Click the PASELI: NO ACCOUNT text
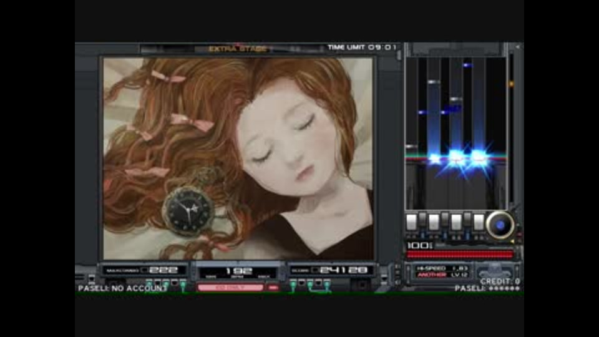The width and height of the screenshot is (599, 337). coord(122,288)
